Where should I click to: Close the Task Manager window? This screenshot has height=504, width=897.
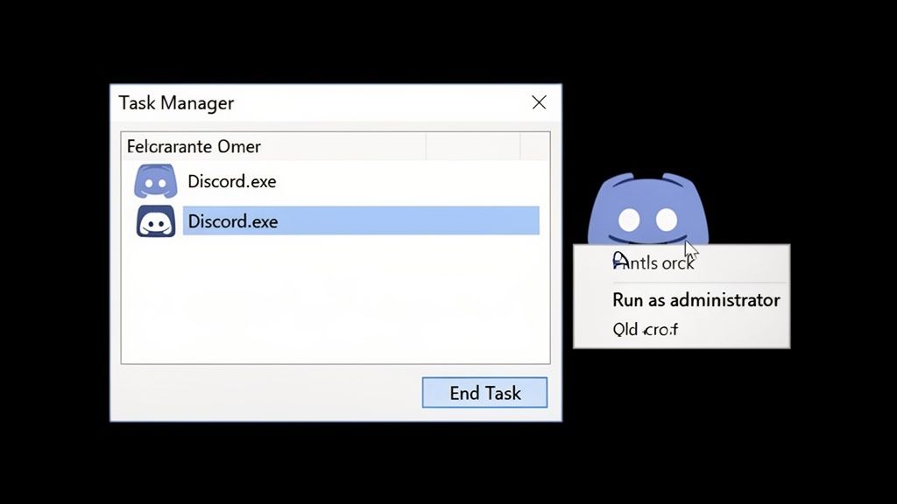(x=539, y=102)
